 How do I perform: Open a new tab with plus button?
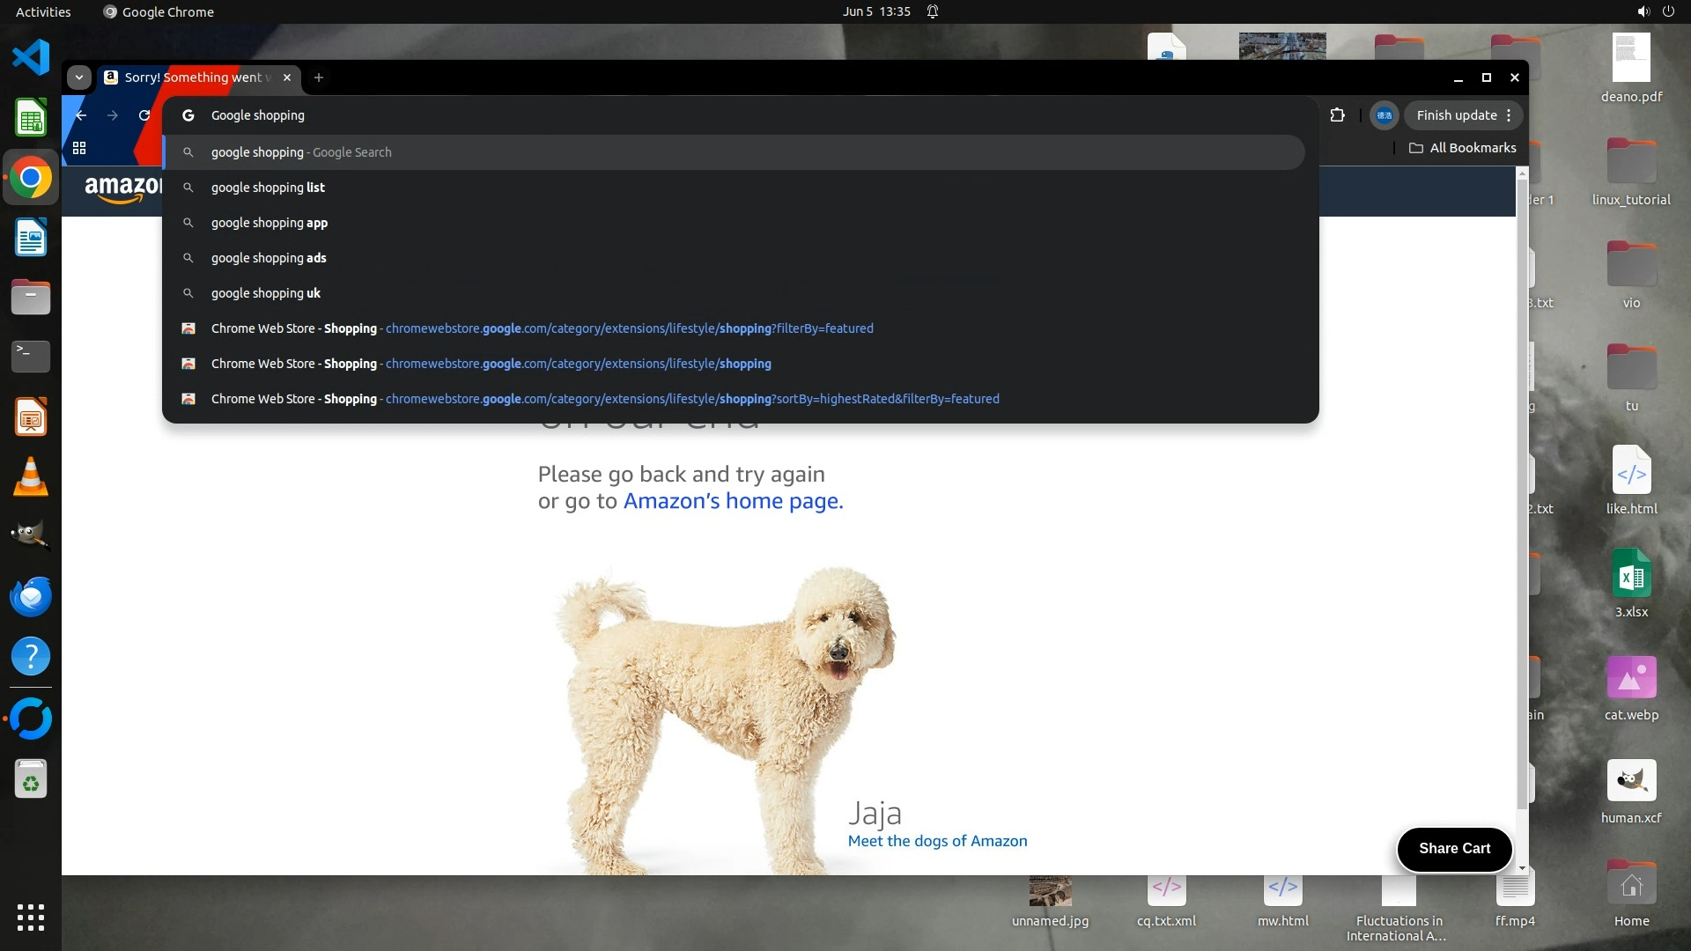point(319,77)
